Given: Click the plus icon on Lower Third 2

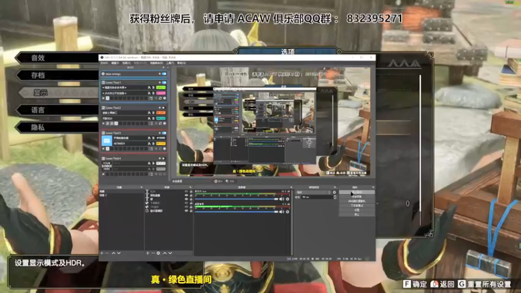Looking at the screenshot, I should (x=160, y=107).
